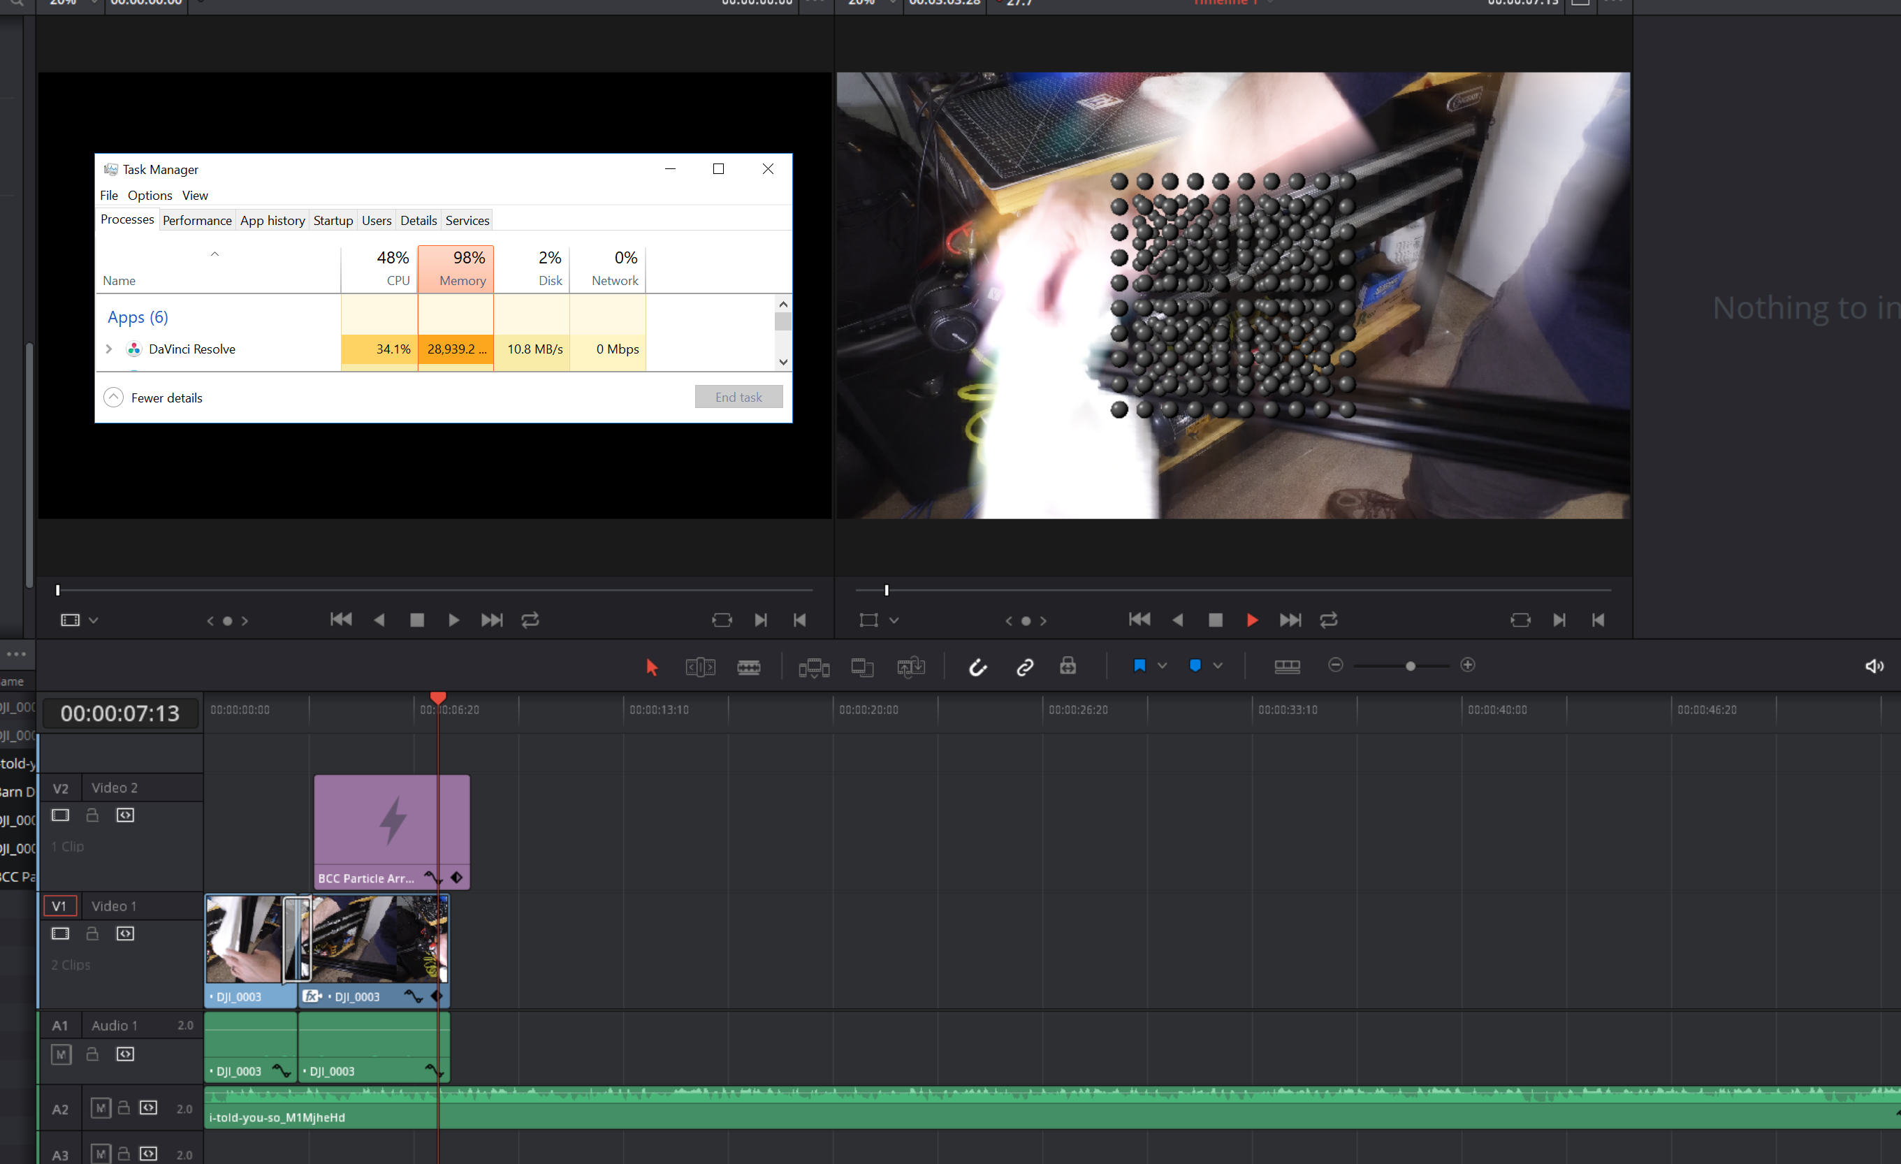
Task: Activate the Trim Edit Mode tool
Action: coord(701,667)
